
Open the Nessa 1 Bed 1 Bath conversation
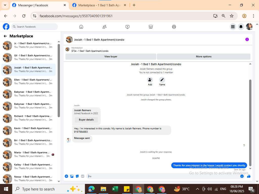pos(28,179)
